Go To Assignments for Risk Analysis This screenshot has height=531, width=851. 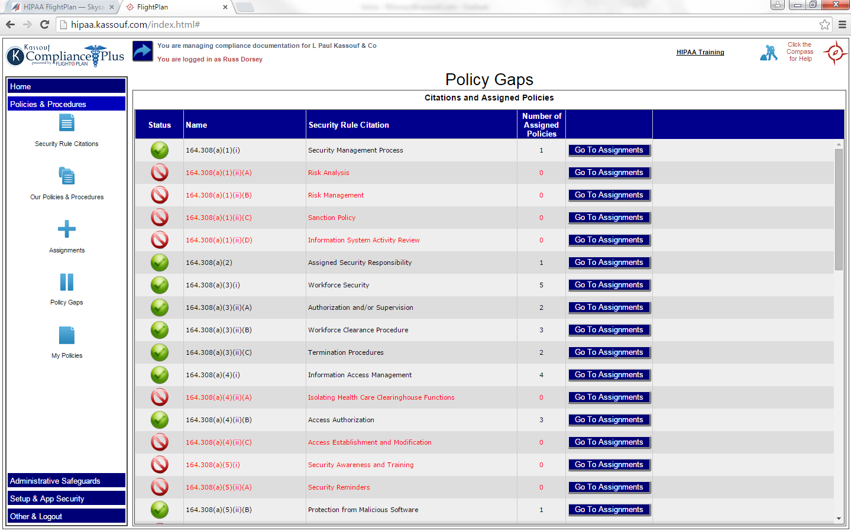[609, 173]
